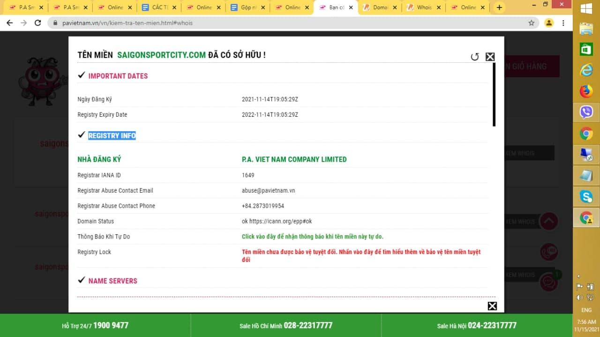This screenshot has height=337, width=600.
Task: Open the red phone call widget
Action: 548,252
